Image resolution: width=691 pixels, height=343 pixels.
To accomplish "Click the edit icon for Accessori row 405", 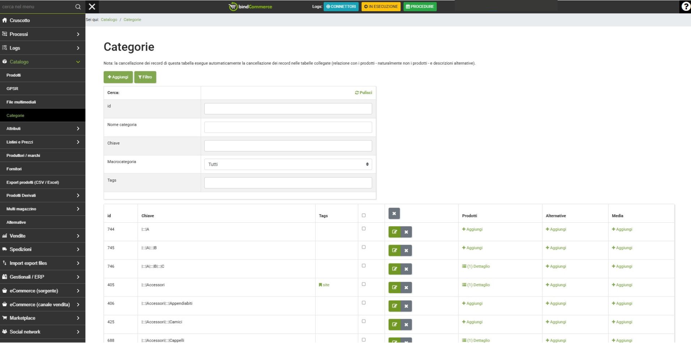I will pyautogui.click(x=394, y=288).
